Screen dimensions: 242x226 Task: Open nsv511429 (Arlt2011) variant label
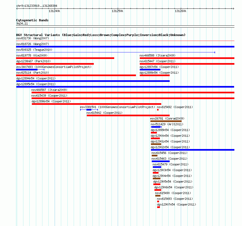pos(167,124)
